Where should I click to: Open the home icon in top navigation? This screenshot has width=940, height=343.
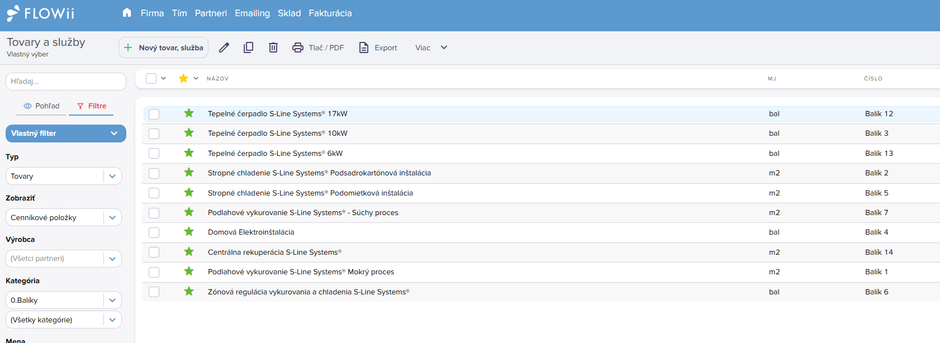pyautogui.click(x=127, y=13)
